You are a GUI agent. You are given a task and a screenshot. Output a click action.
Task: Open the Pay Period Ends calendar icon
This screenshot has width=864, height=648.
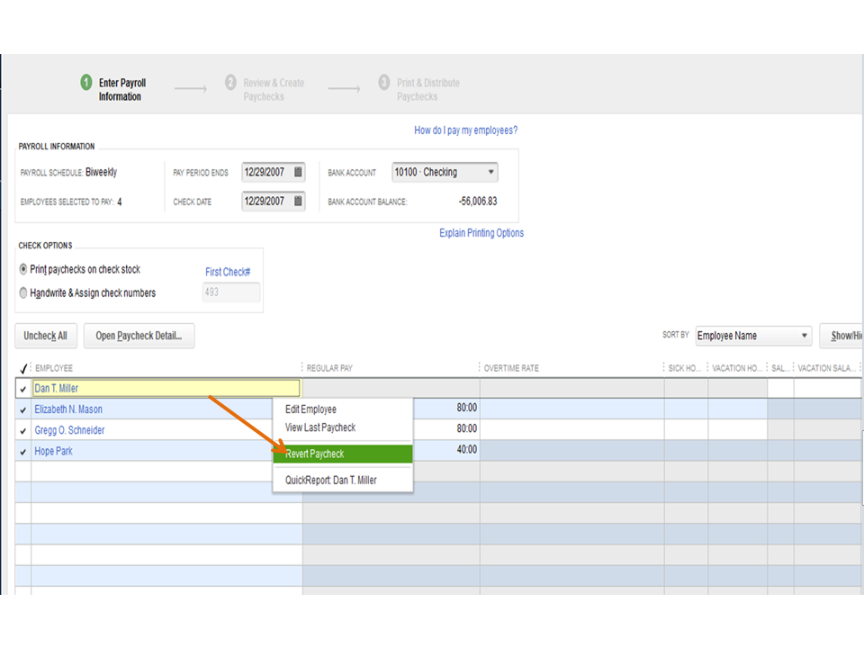299,172
